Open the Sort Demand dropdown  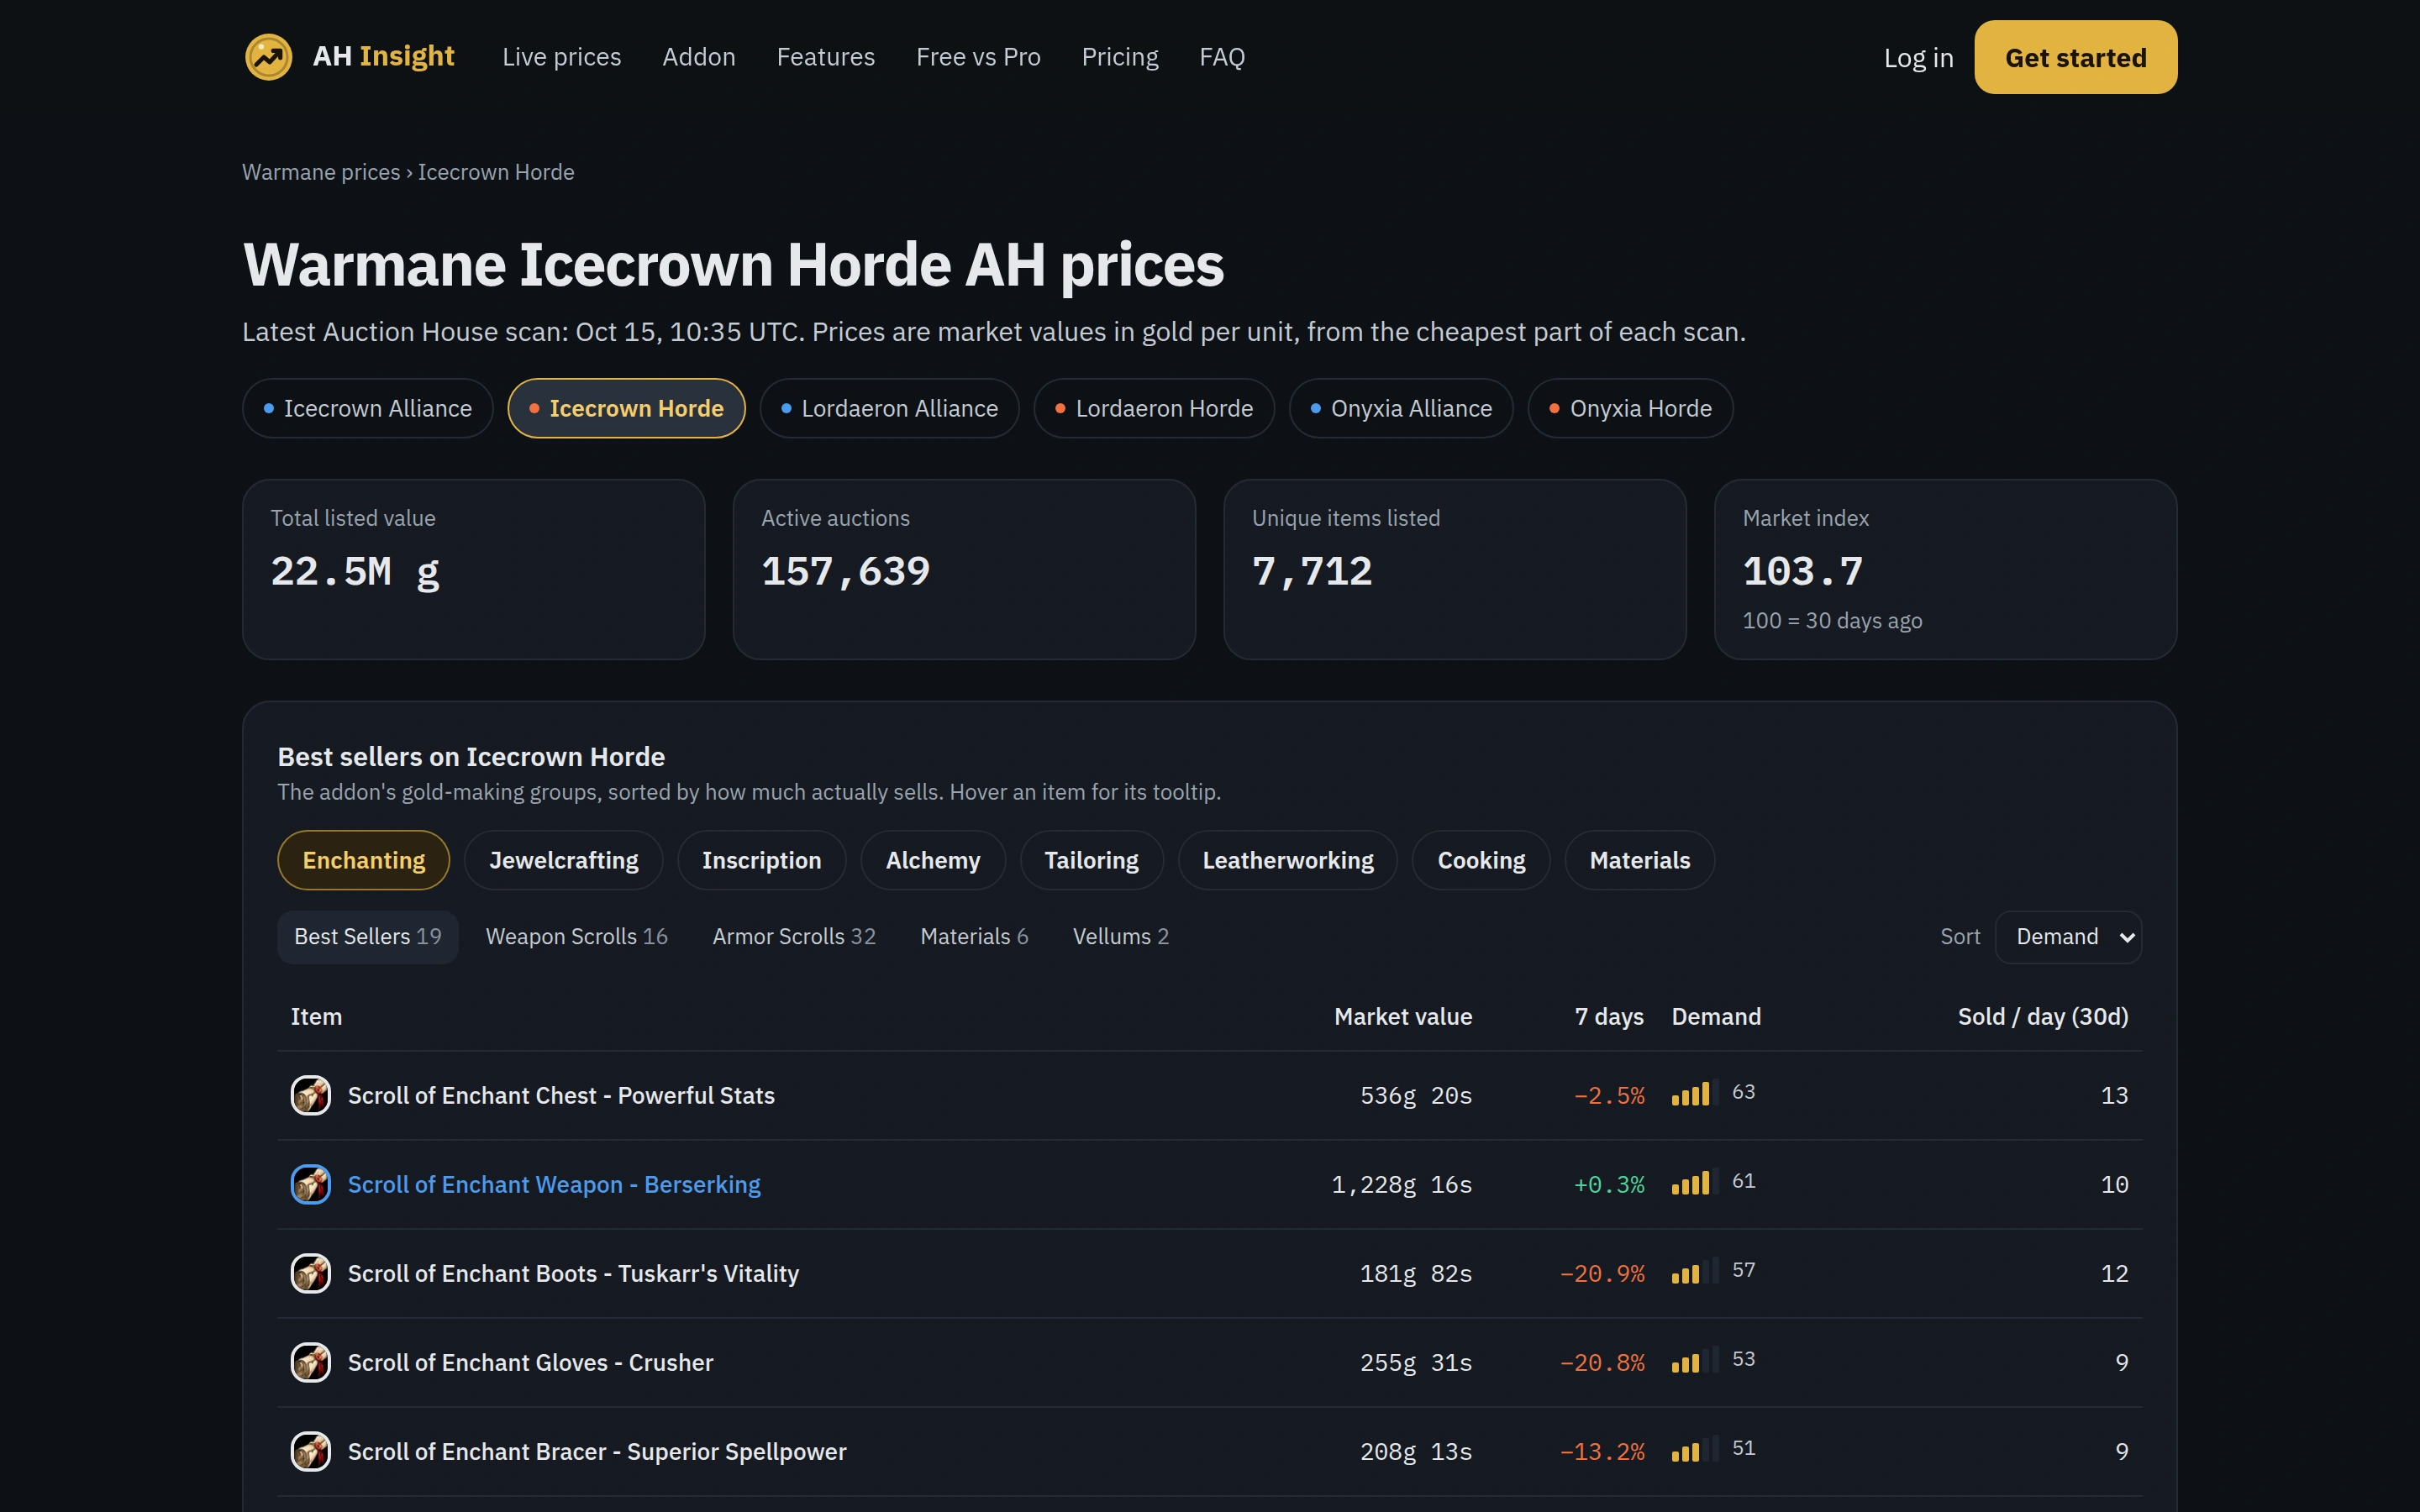coord(2068,937)
